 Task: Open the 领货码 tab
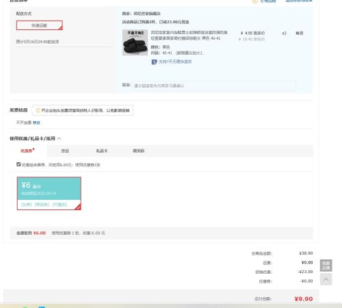coord(139,151)
